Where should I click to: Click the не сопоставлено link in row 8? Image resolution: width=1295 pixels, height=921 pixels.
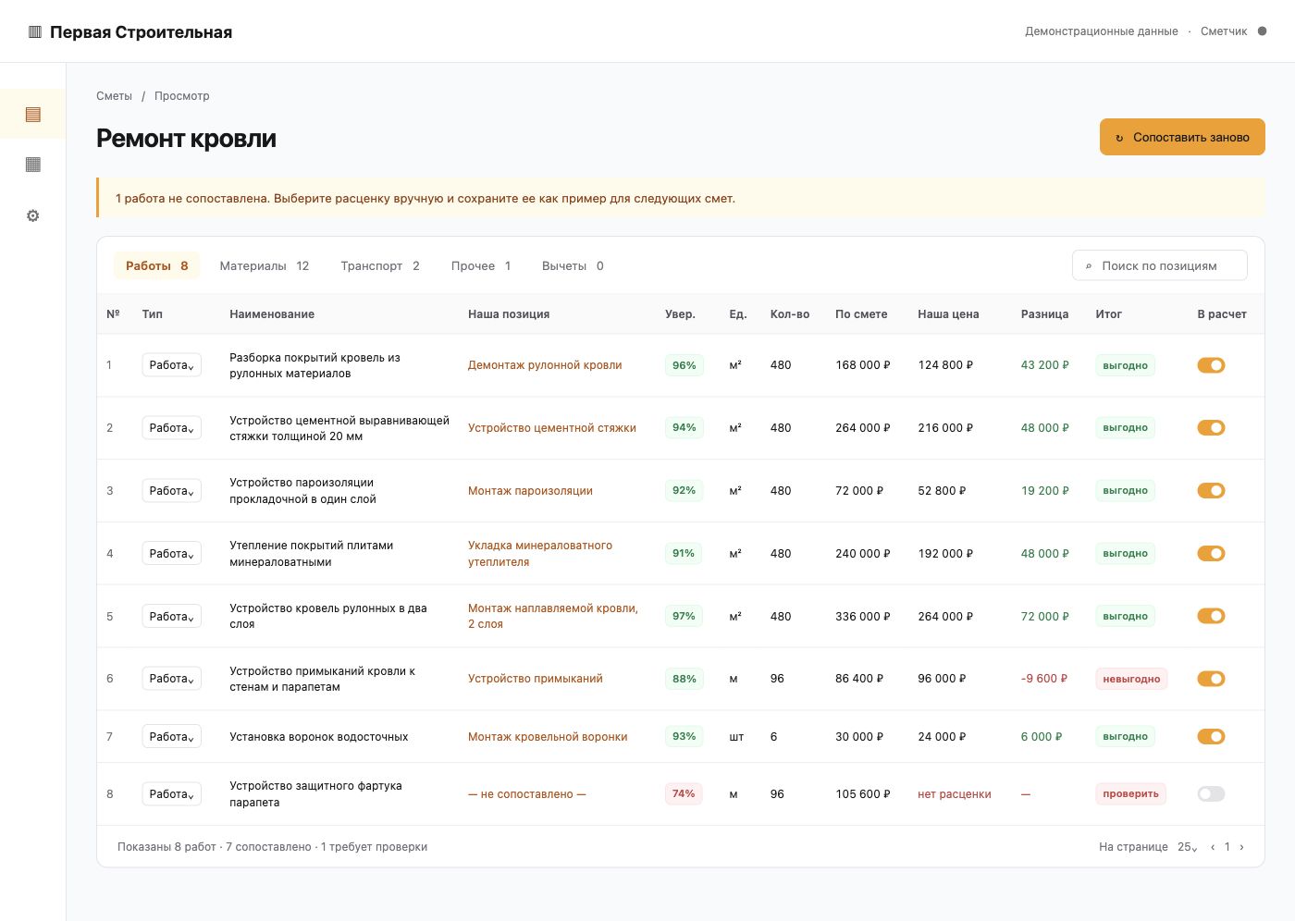[x=526, y=794]
